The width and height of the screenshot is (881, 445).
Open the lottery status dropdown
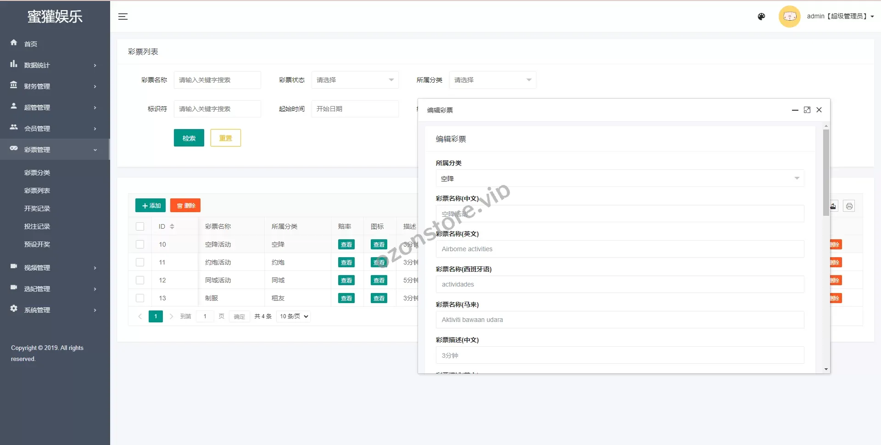click(x=355, y=80)
